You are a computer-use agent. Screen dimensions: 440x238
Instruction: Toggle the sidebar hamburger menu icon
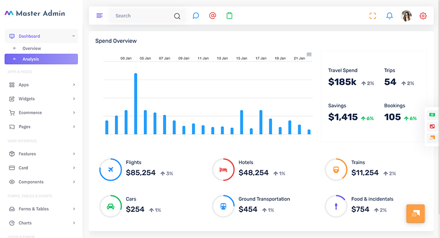point(100,16)
